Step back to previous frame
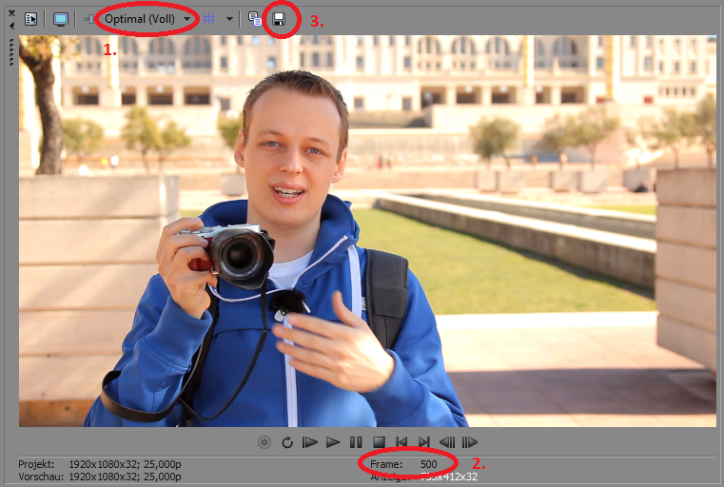This screenshot has height=487, width=724. [446, 442]
